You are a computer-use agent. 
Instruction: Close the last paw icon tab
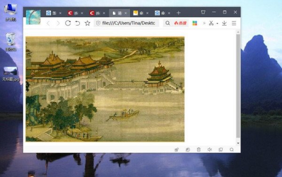169,13
